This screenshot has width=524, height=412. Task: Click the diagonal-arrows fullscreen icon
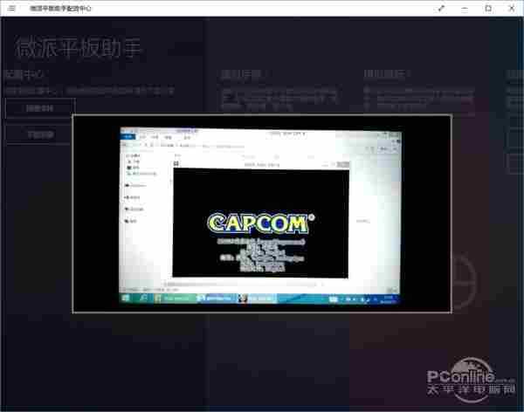(x=441, y=8)
